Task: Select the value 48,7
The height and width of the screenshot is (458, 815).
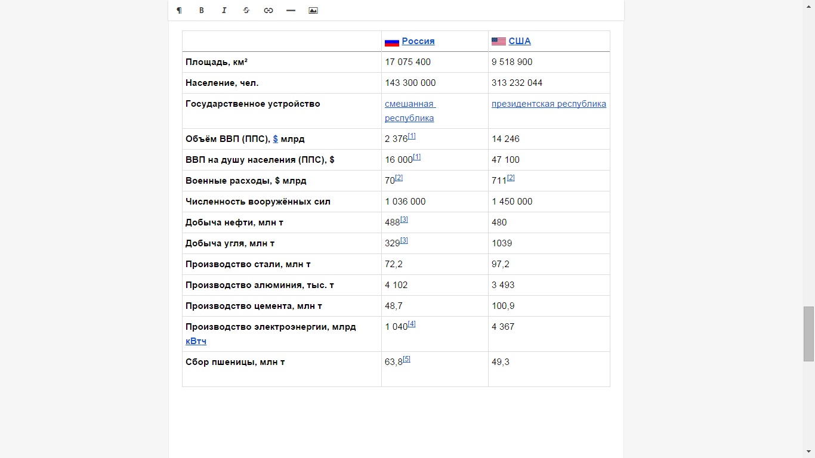Action: 394,306
